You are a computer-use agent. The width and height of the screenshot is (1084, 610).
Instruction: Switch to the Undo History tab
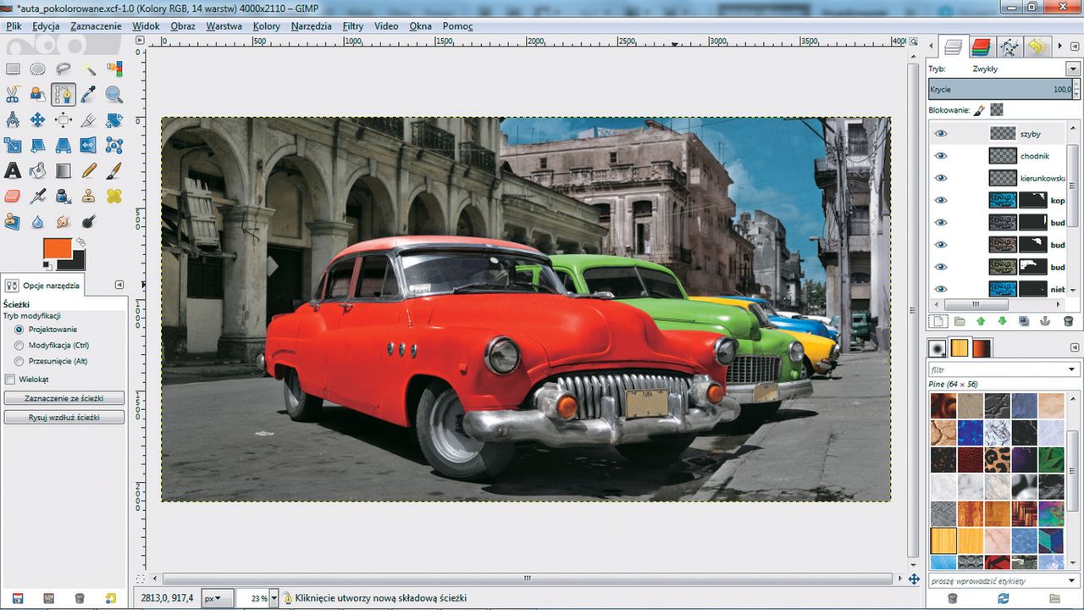1037,47
